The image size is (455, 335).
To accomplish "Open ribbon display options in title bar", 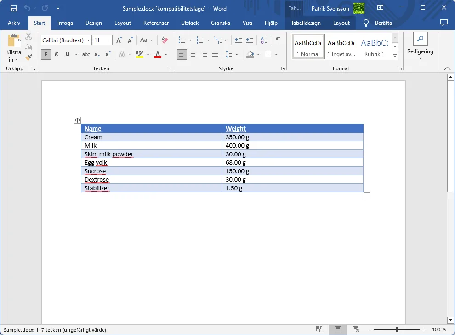I will point(380,8).
